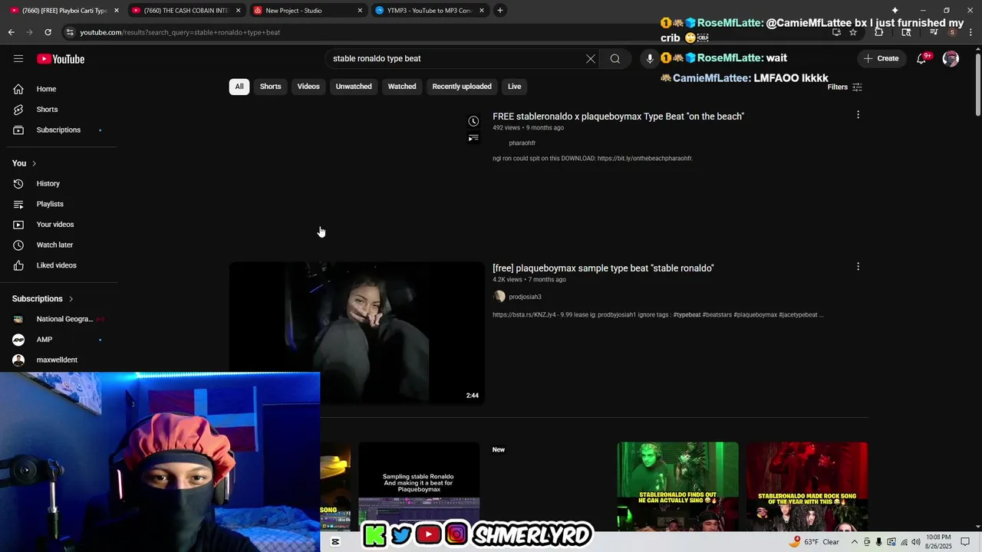The image size is (982, 552).
Task: Open the plaqueboymax sample type beat title
Action: click(x=603, y=268)
